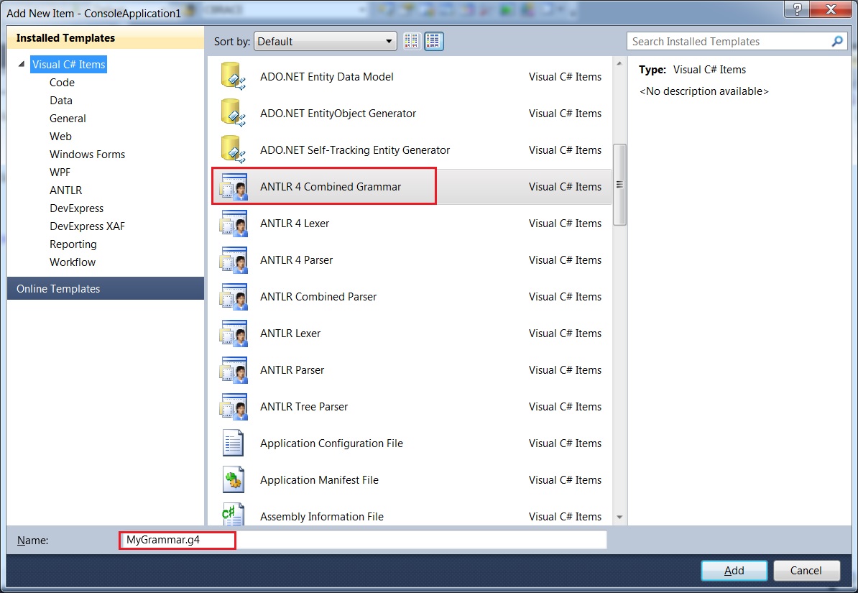Select the ANTLR category in tree
Viewport: 858px width, 593px height.
coord(65,190)
